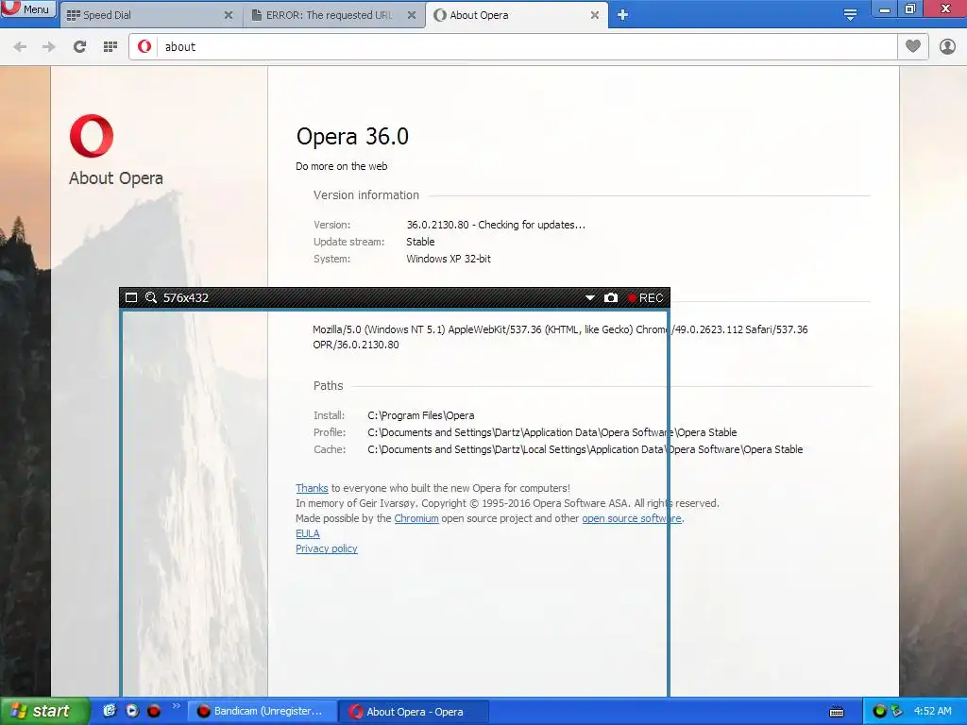Bookmark page with the heart icon
The width and height of the screenshot is (967, 725).
click(913, 46)
